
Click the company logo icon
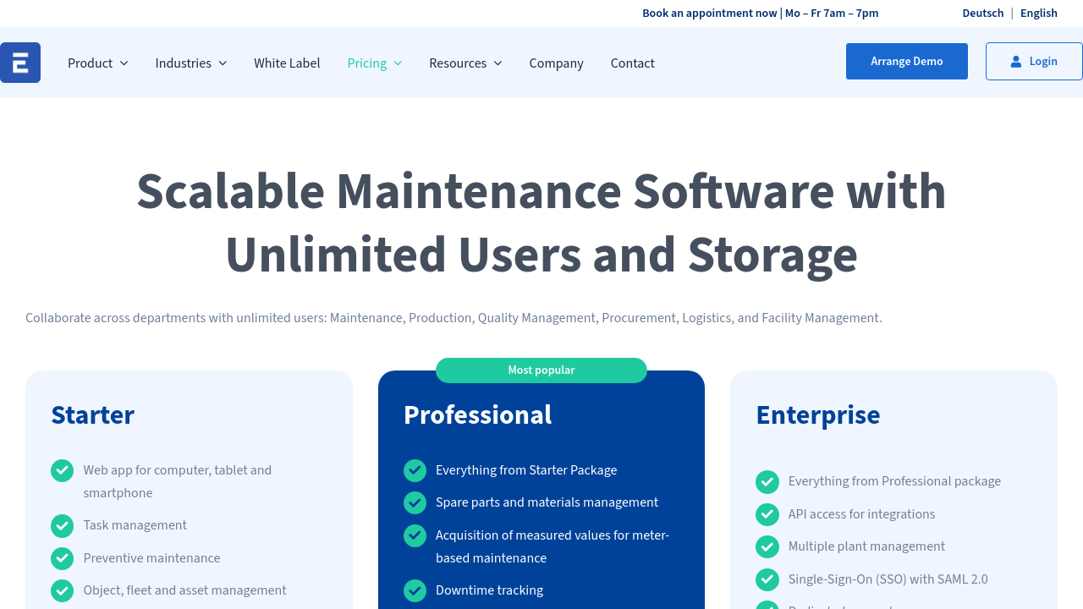click(20, 63)
